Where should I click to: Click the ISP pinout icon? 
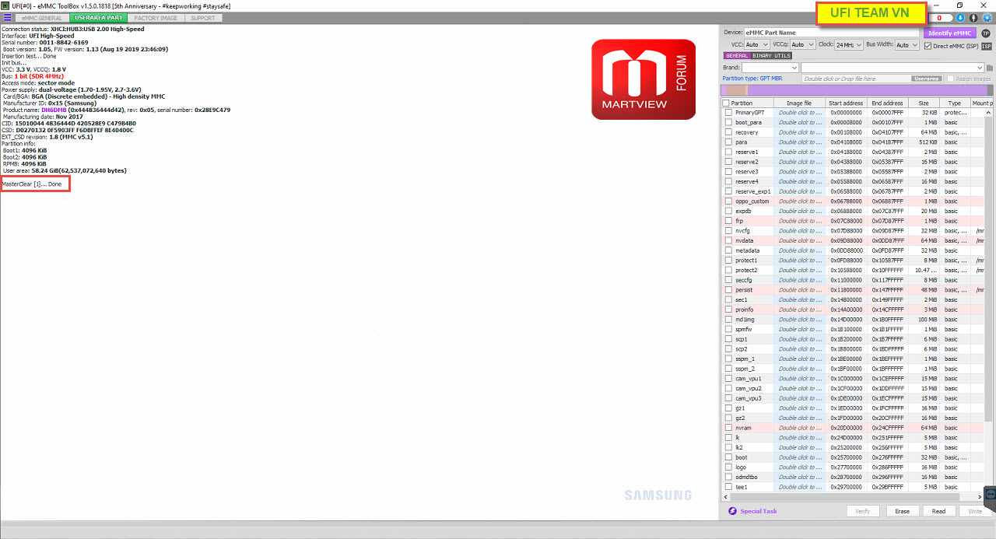click(x=986, y=46)
